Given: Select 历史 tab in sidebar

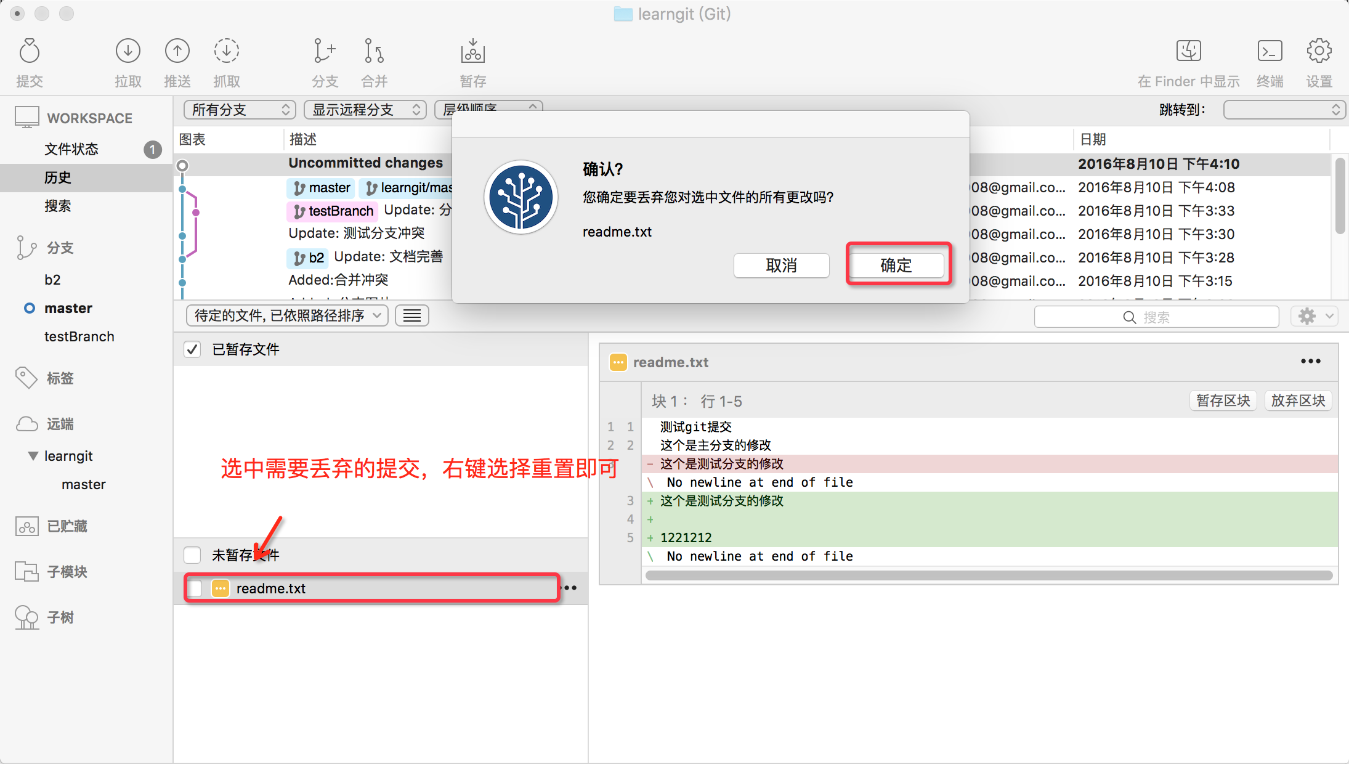Looking at the screenshot, I should pyautogui.click(x=57, y=177).
